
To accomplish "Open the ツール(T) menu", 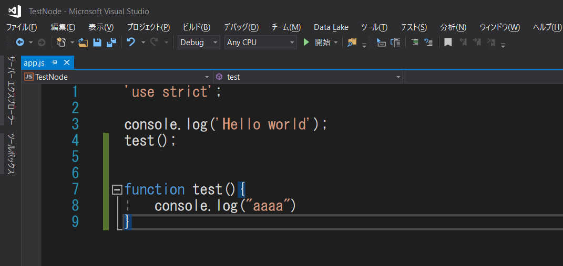I will [x=374, y=27].
